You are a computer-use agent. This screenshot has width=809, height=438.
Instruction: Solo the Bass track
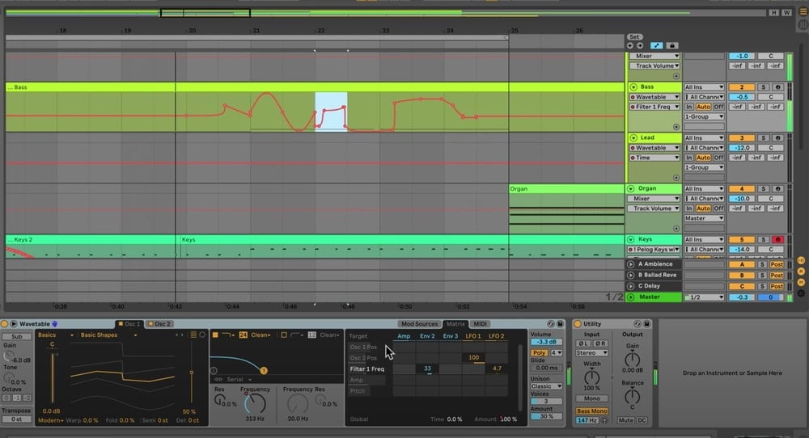762,86
